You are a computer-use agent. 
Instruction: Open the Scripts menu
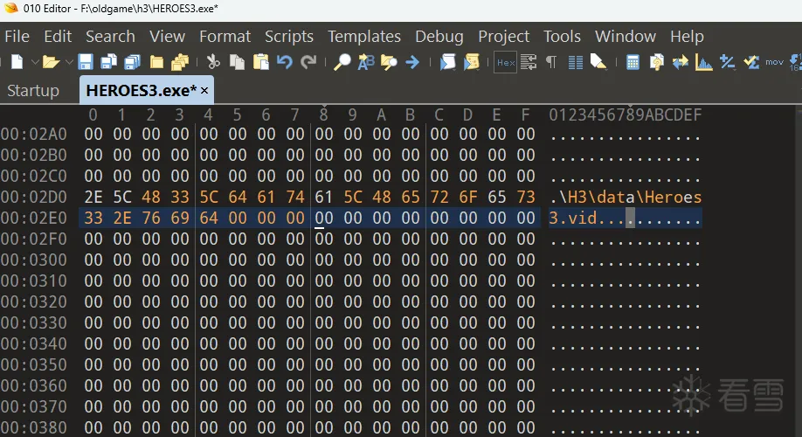[288, 36]
